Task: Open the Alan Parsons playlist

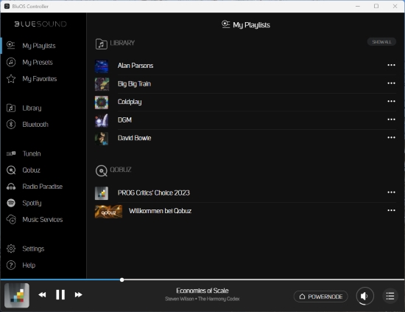Action: 135,66
